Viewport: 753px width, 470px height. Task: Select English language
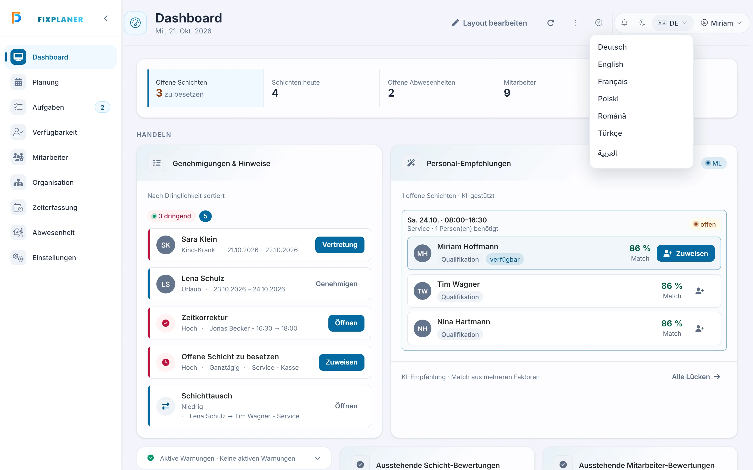coord(641,64)
